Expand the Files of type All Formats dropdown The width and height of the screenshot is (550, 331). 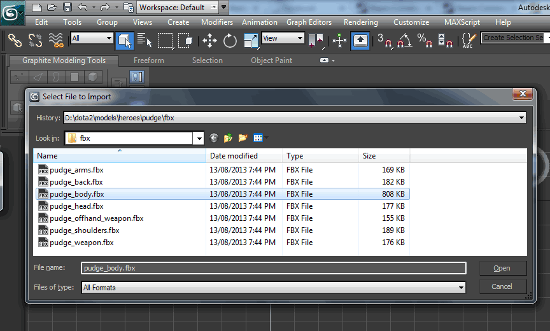point(462,288)
